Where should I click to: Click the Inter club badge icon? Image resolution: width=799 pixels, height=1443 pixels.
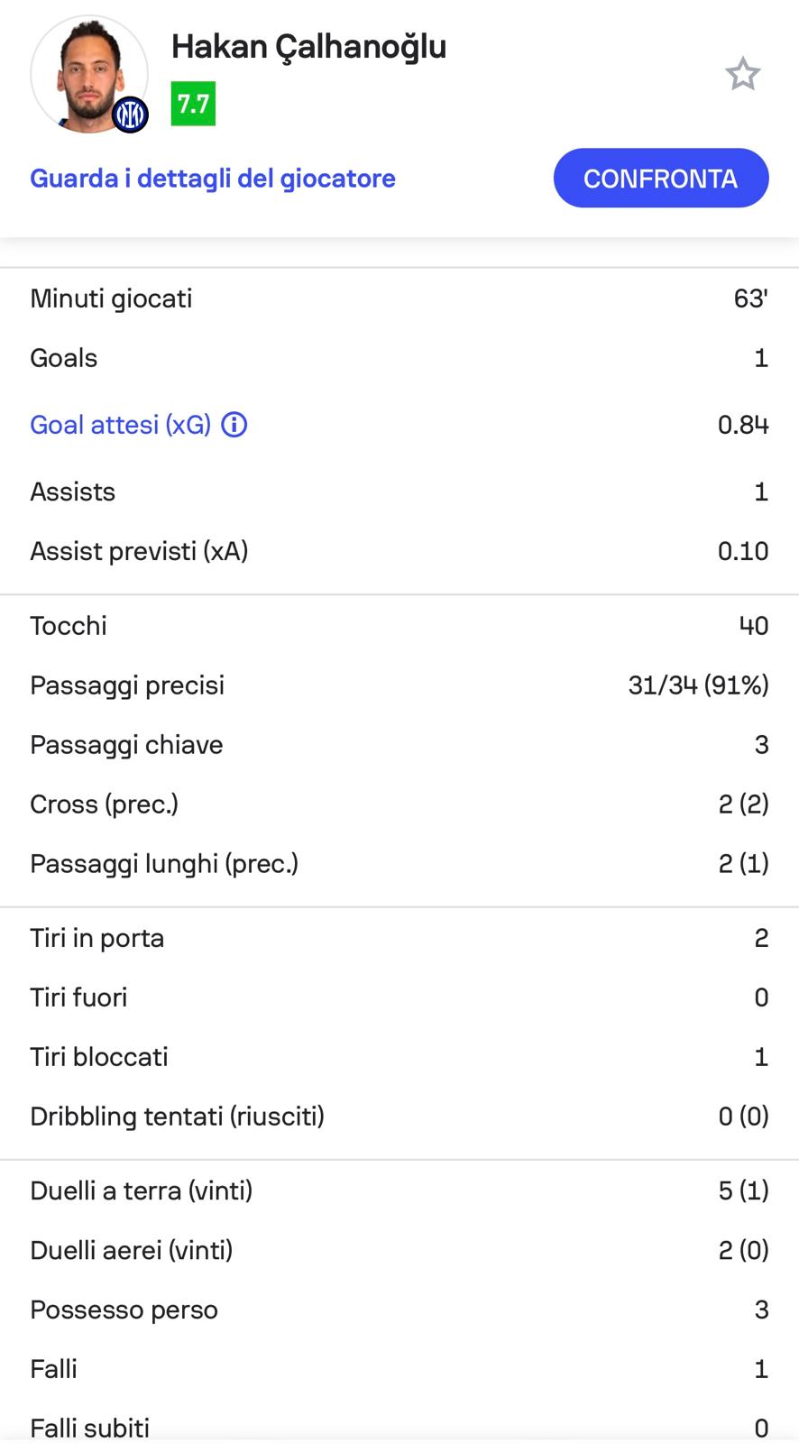[x=131, y=115]
